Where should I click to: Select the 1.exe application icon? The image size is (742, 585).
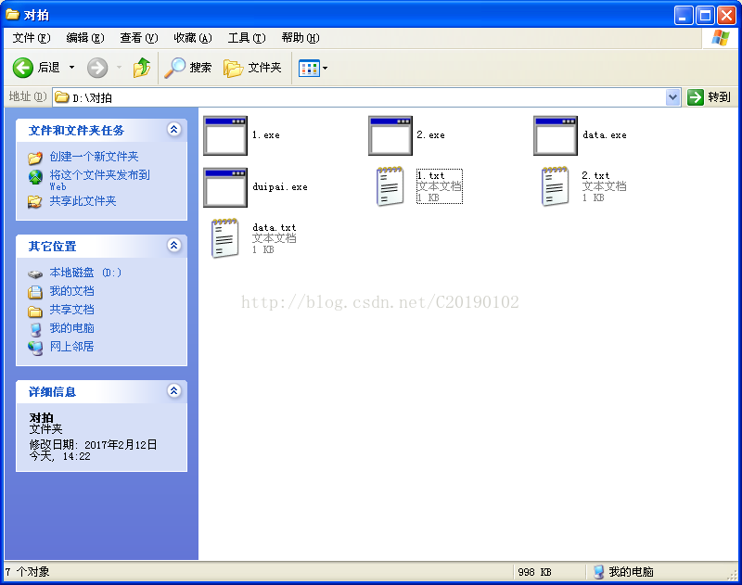225,135
